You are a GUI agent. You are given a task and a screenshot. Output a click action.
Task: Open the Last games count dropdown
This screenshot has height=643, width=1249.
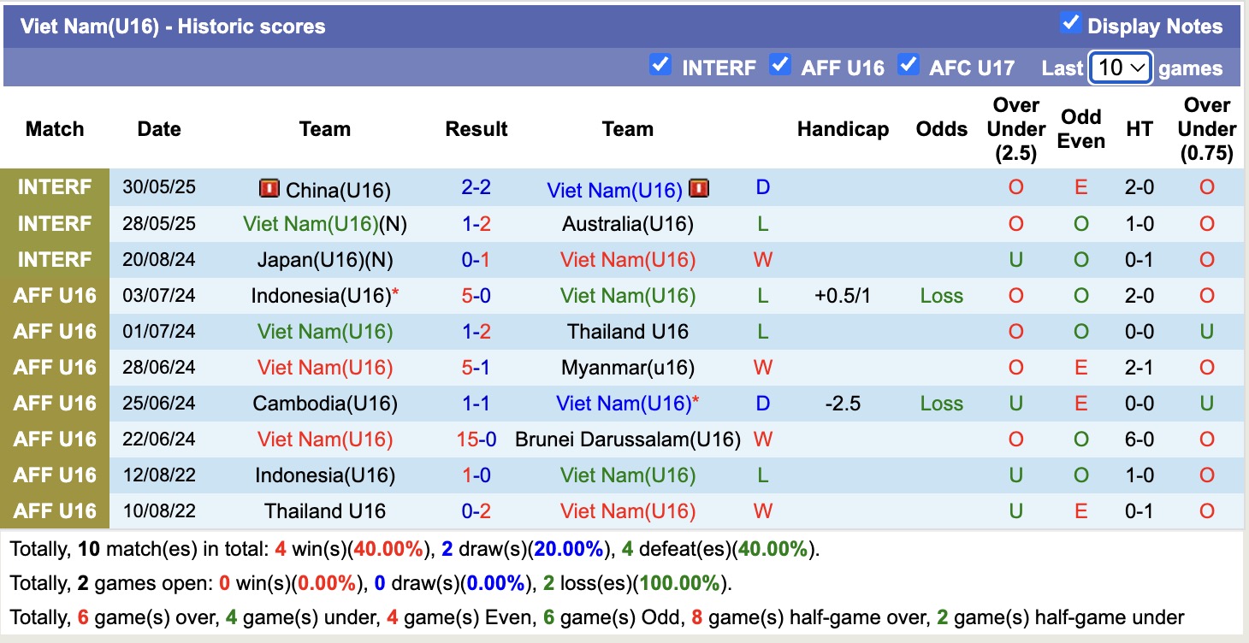coord(1121,68)
